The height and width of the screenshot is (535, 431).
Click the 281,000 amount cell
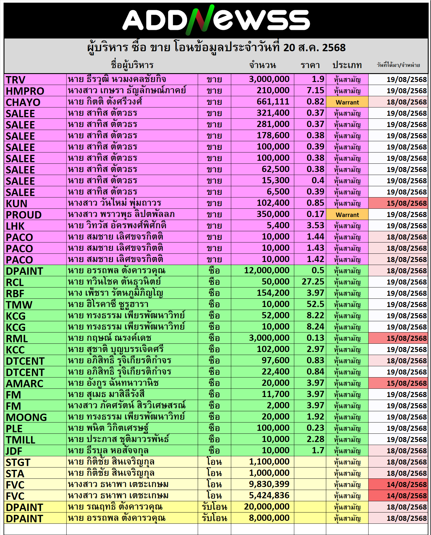coord(263,124)
